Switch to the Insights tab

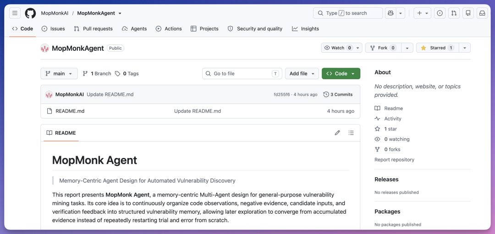click(305, 29)
